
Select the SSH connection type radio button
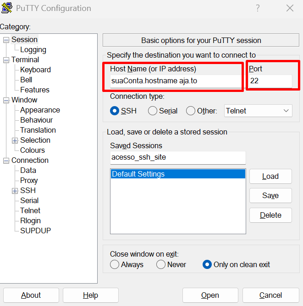115,111
